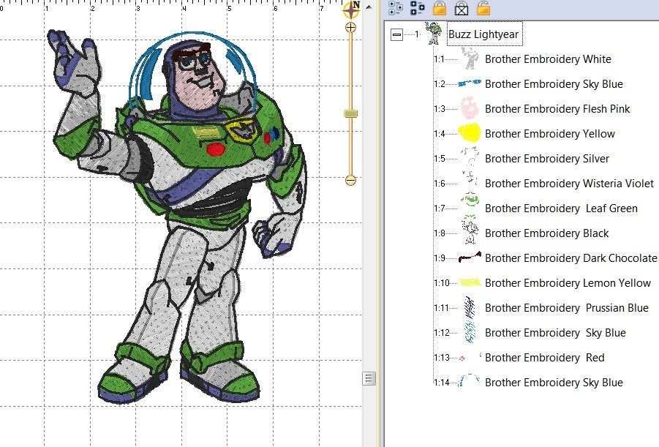Click the closed gold padlock lock icon
Image resolution: width=659 pixels, height=447 pixels.
pos(439,7)
